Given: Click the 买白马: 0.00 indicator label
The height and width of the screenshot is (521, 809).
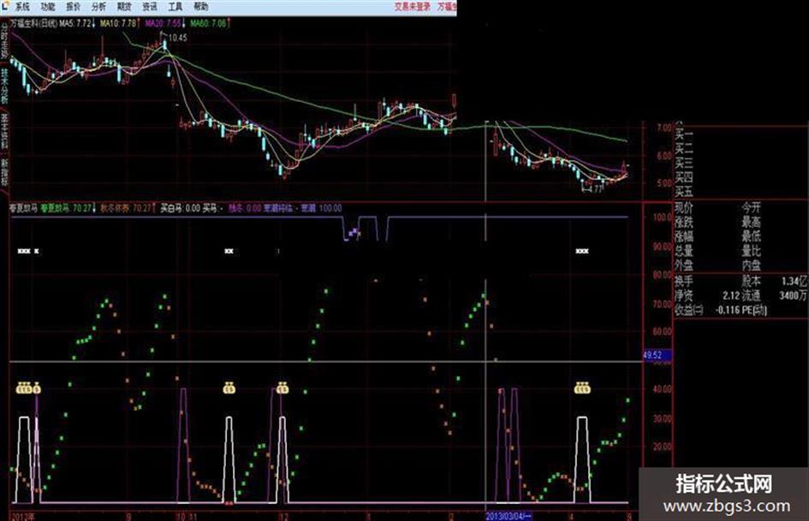Looking at the screenshot, I should (x=180, y=209).
